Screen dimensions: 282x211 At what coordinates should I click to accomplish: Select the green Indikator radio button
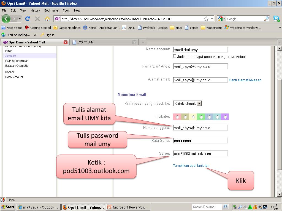[x=201, y=117]
